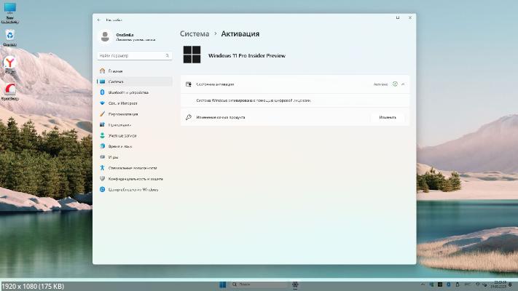Screen dimensions: 518x291
Task: Click the Windows 11 logo image
Action: 192,55
